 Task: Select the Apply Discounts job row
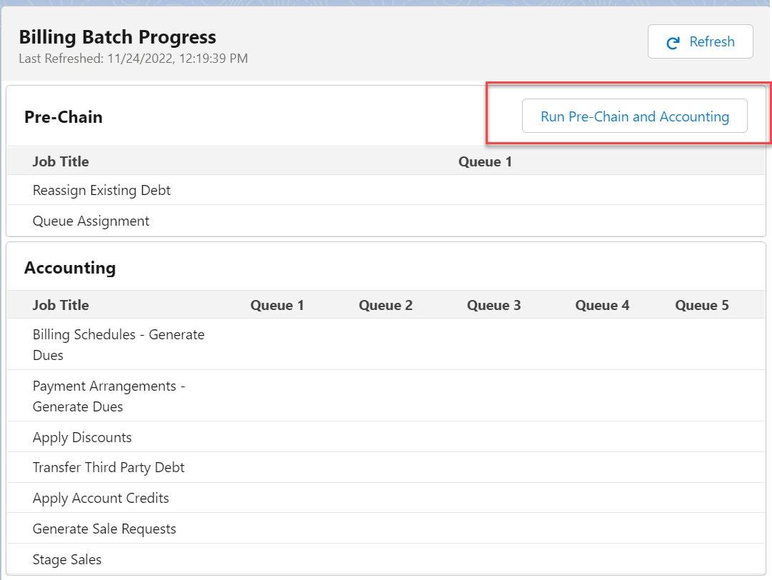coord(82,436)
